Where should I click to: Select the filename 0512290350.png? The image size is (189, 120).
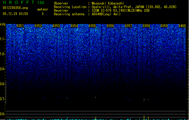(15, 8)
